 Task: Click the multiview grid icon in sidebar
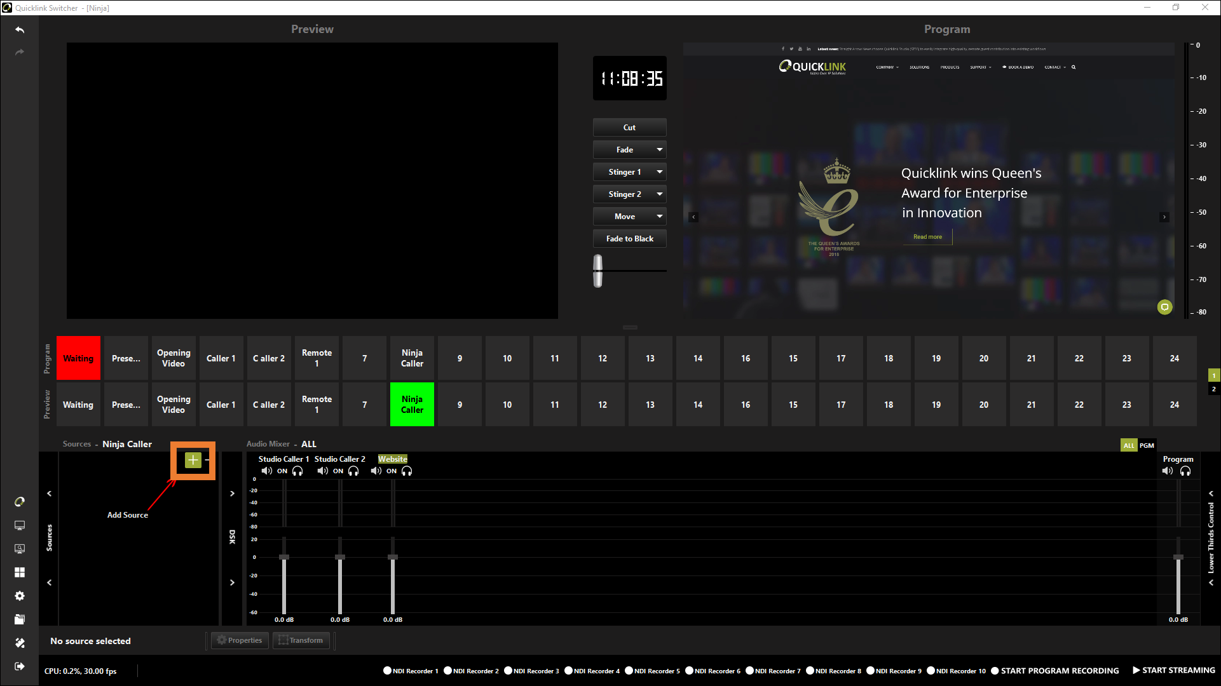tap(20, 572)
